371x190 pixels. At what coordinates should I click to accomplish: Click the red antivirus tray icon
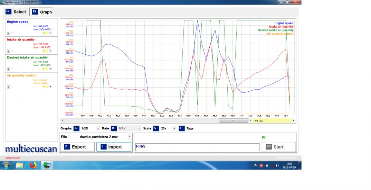pyautogui.click(x=261, y=165)
